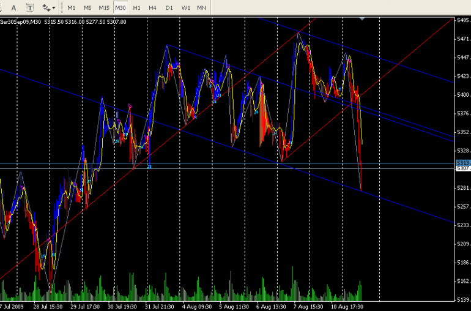Viewport: 471px width, 311px height.
Task: Click the 5495 price scale label
Action: [464, 20]
